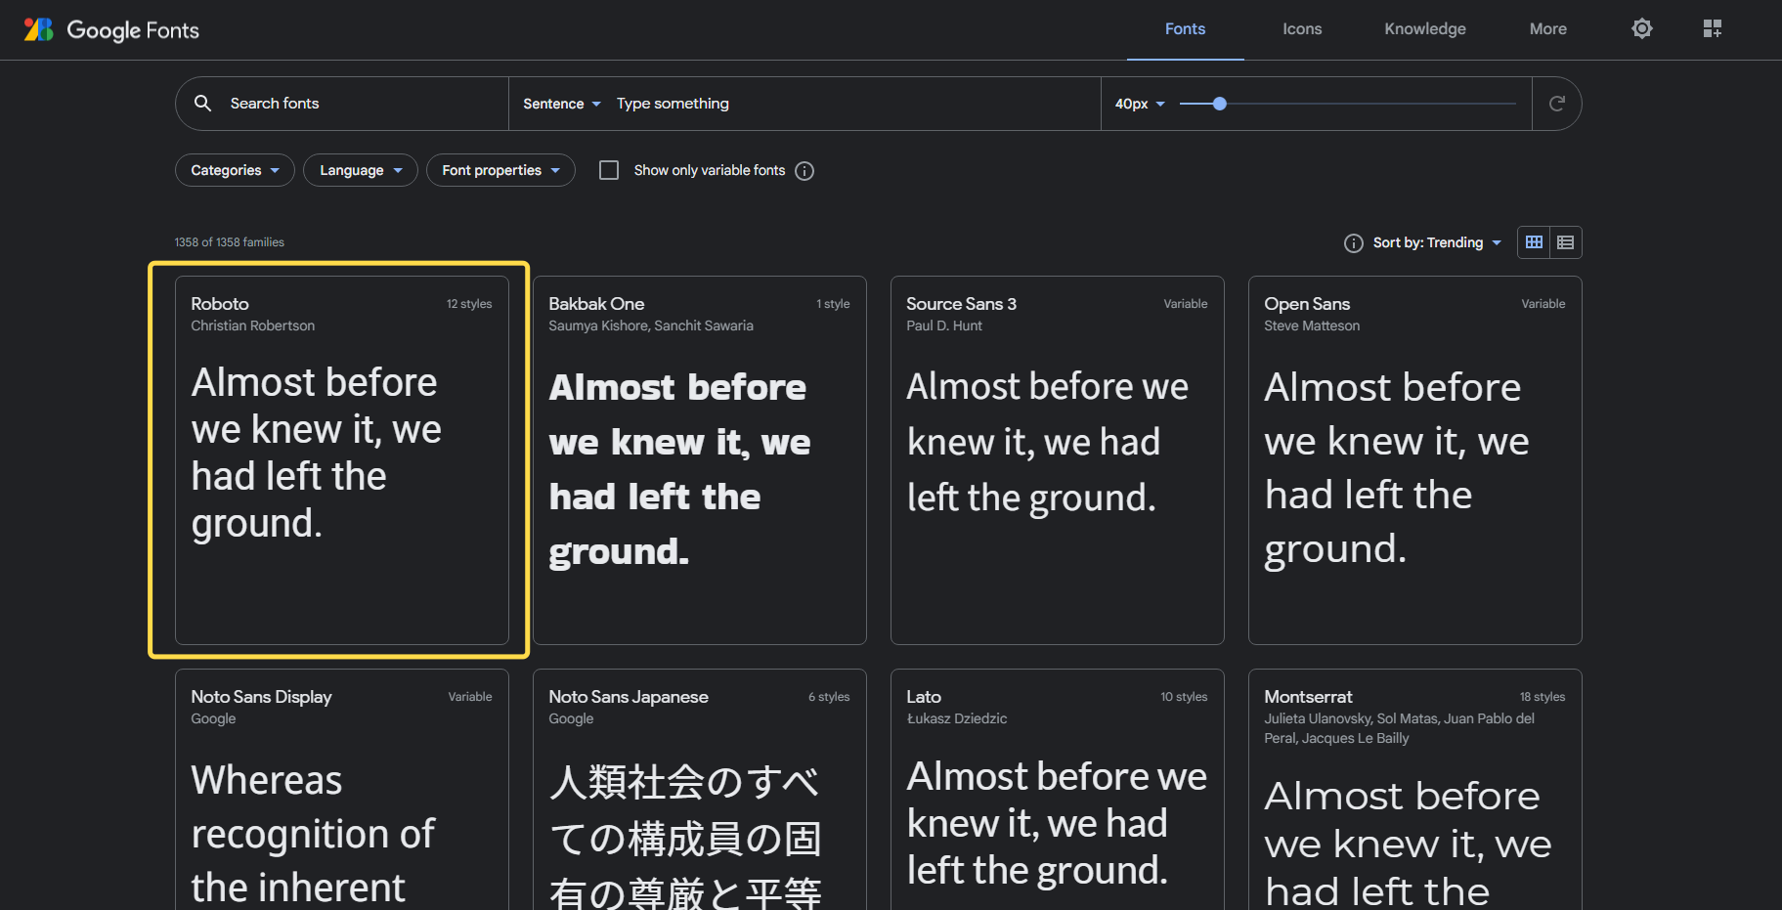Open the Language filter dropdown

360,170
